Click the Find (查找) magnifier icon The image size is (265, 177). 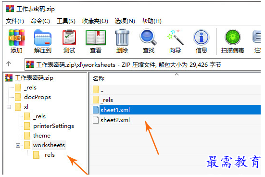click(148, 38)
